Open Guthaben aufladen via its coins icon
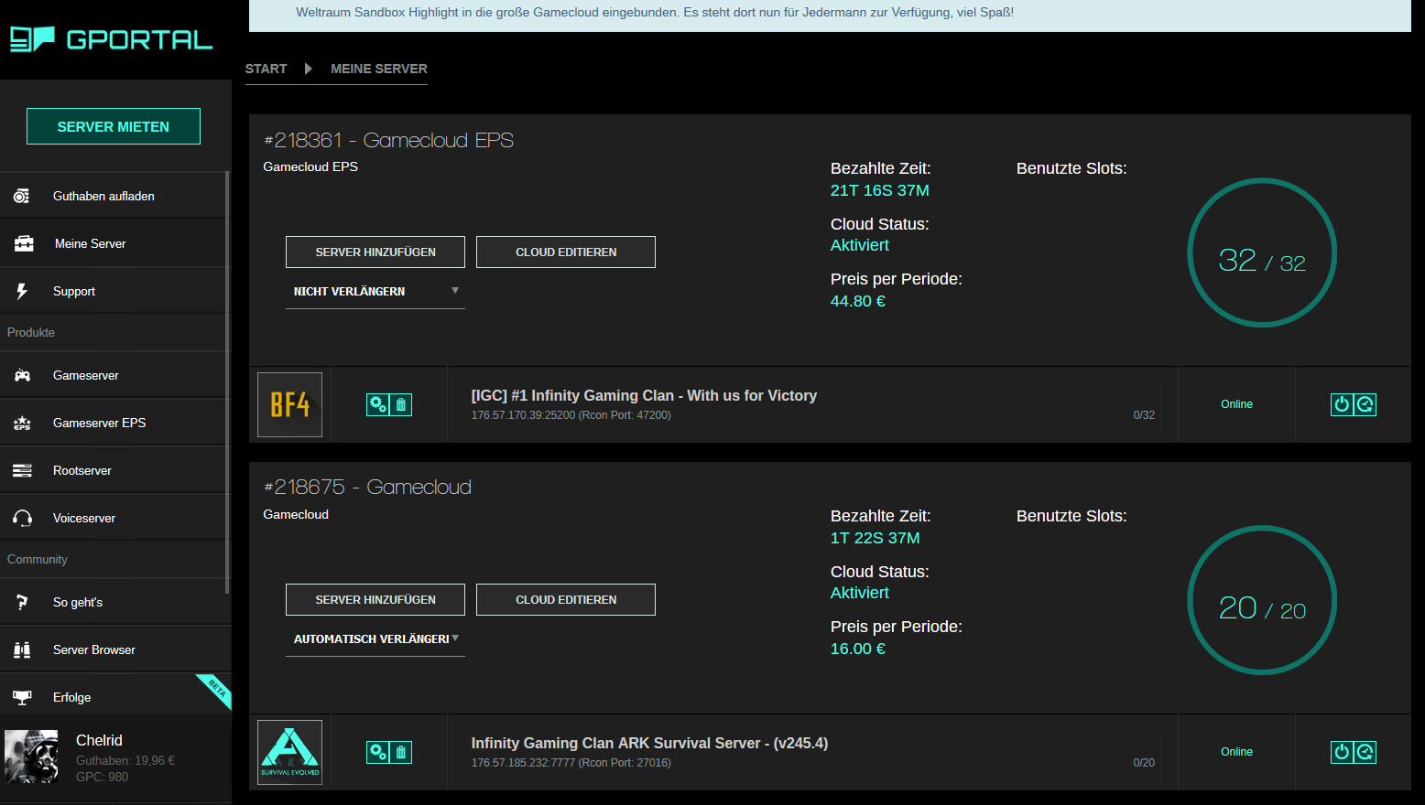 pos(21,196)
